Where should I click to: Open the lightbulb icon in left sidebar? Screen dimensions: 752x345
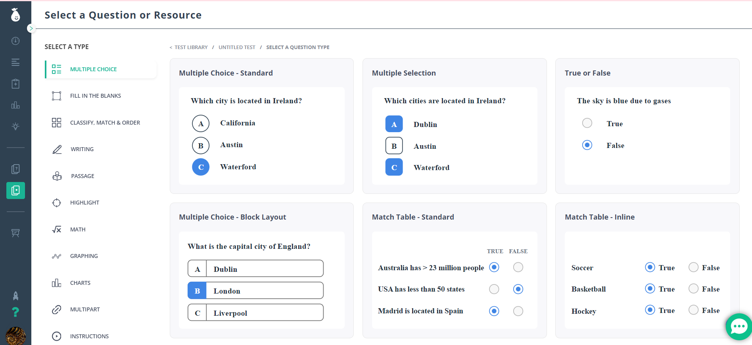click(15, 126)
